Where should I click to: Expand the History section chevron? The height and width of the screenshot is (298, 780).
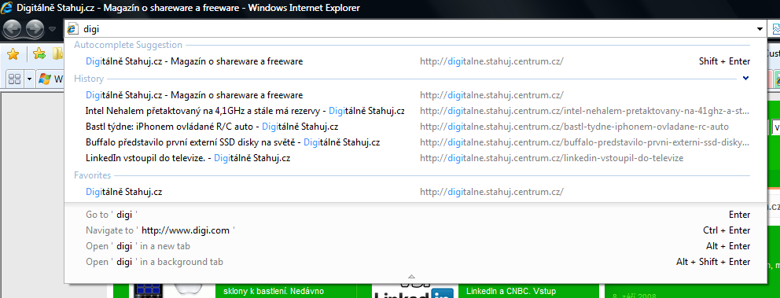pyautogui.click(x=745, y=78)
